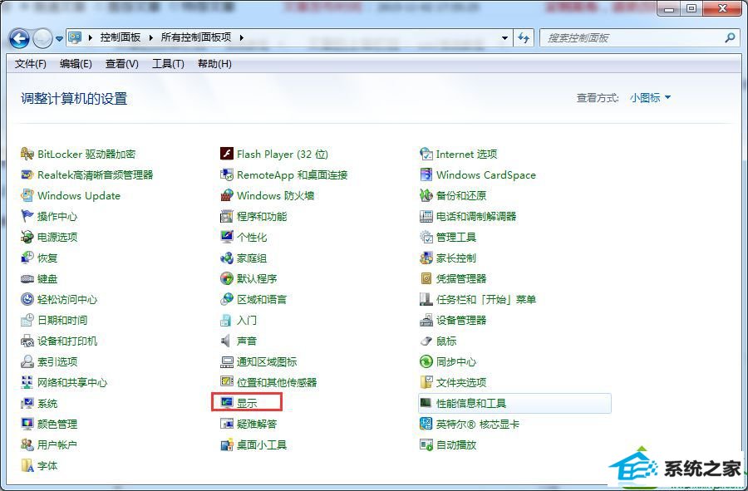The width and height of the screenshot is (748, 491).
Task: Open the 编辑(E) menu
Action: [x=76, y=63]
